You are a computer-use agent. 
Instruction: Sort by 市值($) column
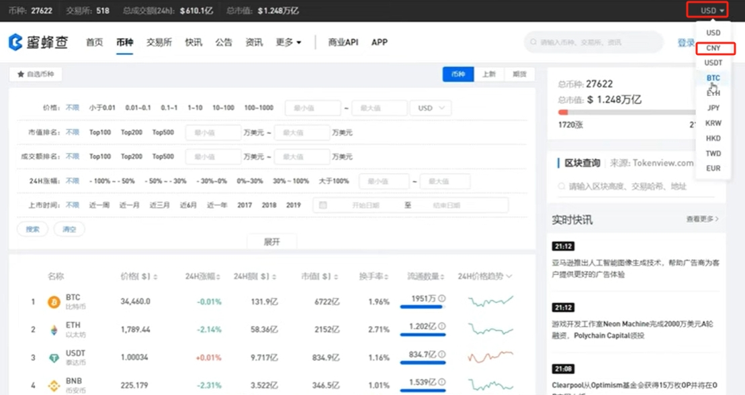tap(337, 276)
